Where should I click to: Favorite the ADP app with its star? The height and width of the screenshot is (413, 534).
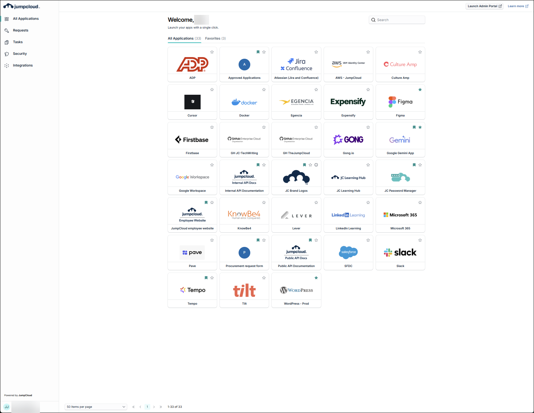point(212,52)
